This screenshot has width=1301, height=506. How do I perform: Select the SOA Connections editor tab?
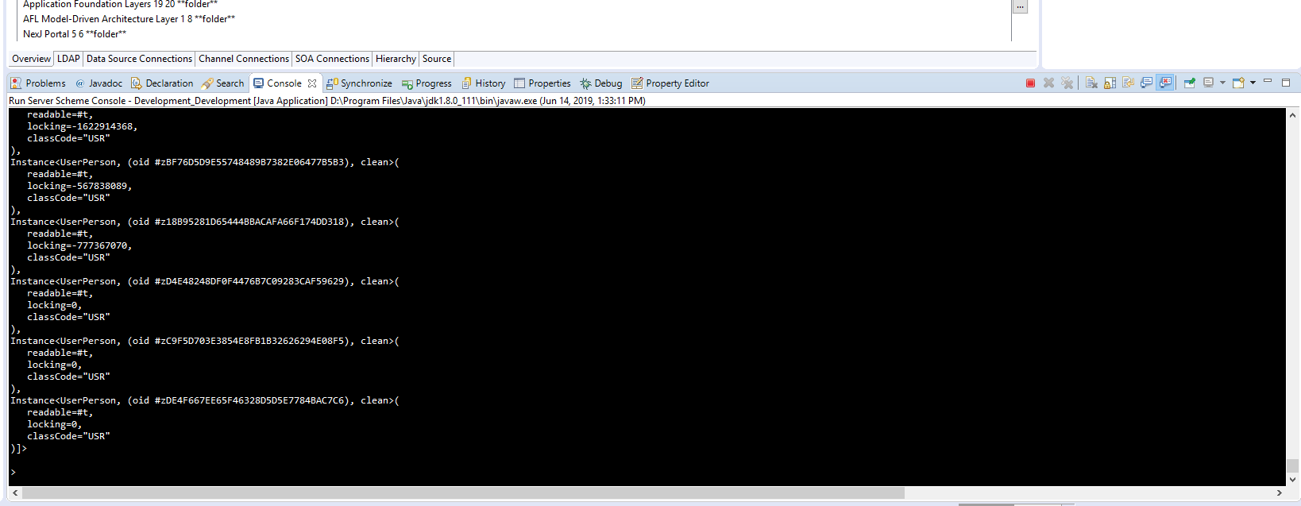[x=332, y=59]
